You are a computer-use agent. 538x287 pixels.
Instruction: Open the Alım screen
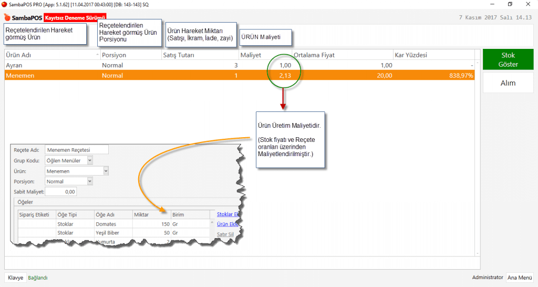[508, 83]
